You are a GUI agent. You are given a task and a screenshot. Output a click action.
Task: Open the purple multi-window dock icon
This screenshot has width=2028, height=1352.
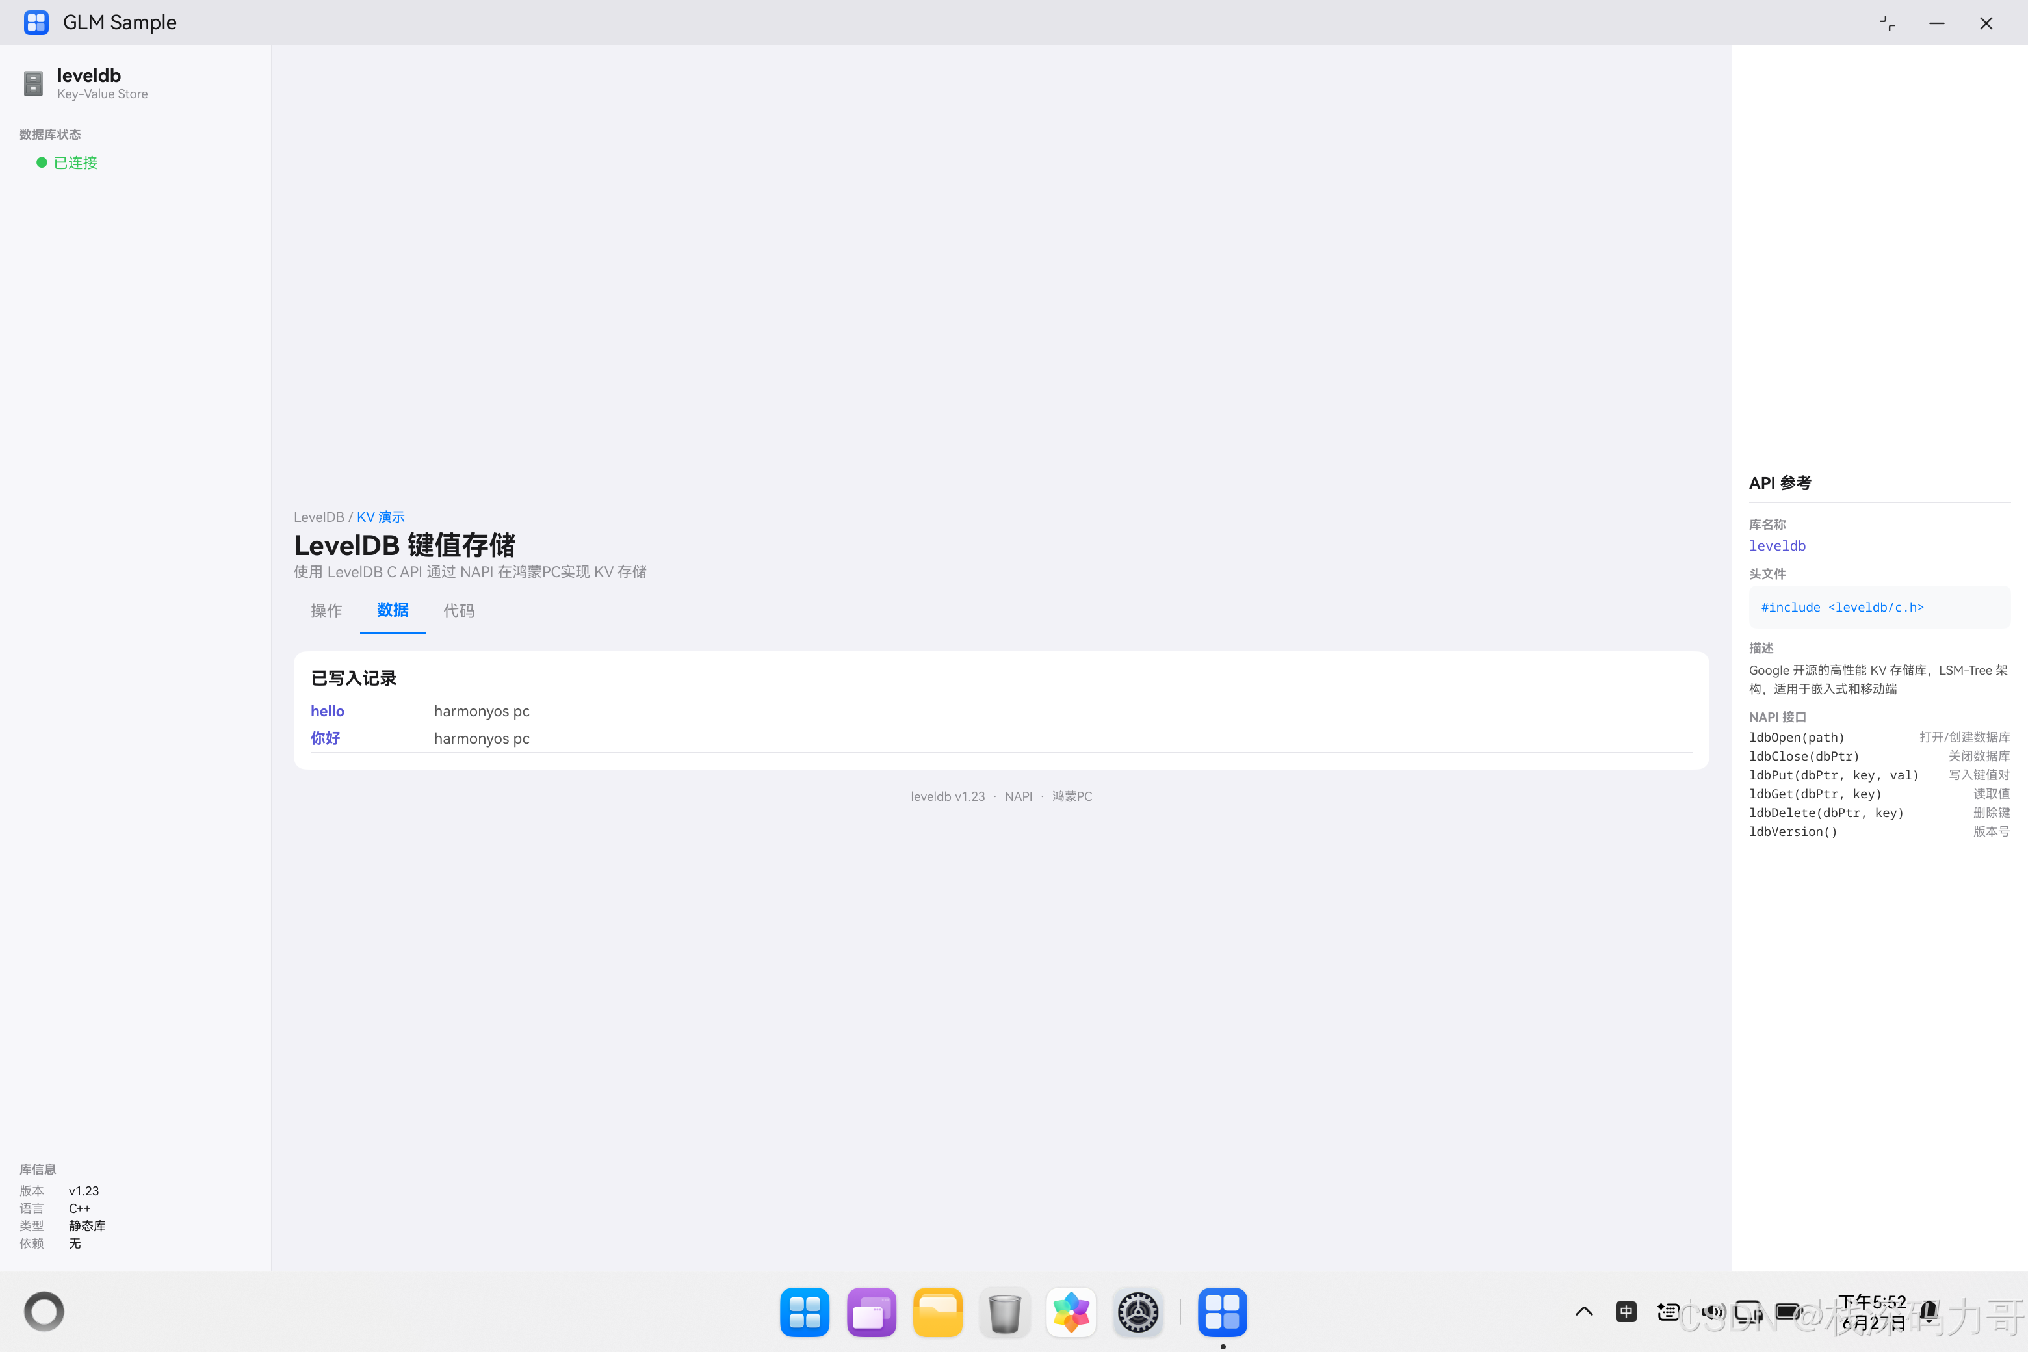tap(871, 1312)
